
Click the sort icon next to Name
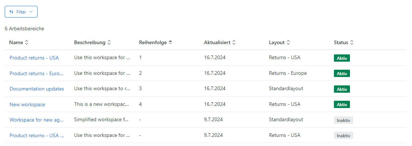(x=26, y=43)
